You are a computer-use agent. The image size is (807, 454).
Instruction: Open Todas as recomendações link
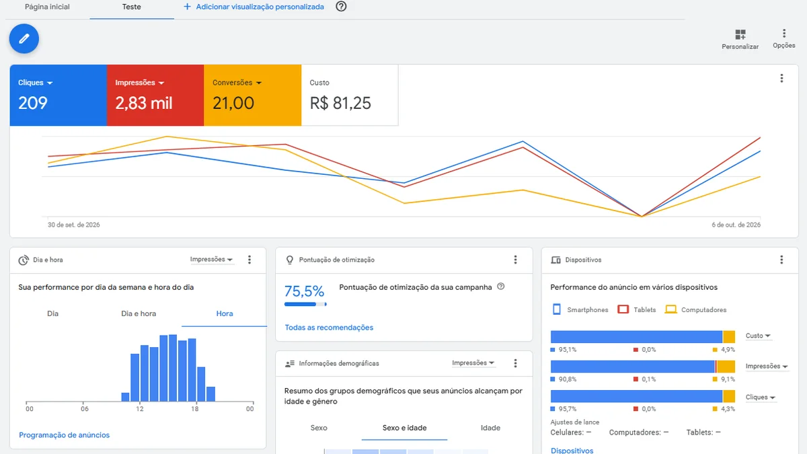(329, 328)
